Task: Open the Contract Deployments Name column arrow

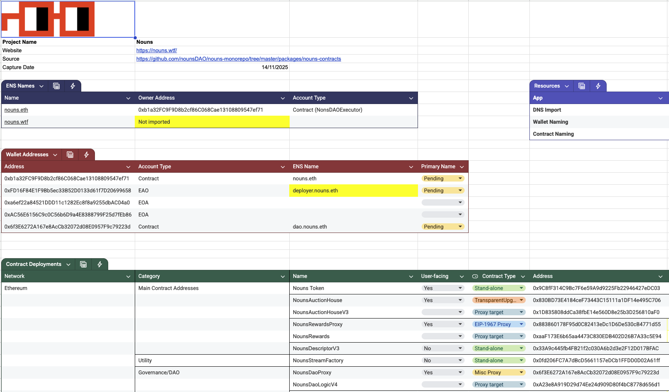Action: 411,276
